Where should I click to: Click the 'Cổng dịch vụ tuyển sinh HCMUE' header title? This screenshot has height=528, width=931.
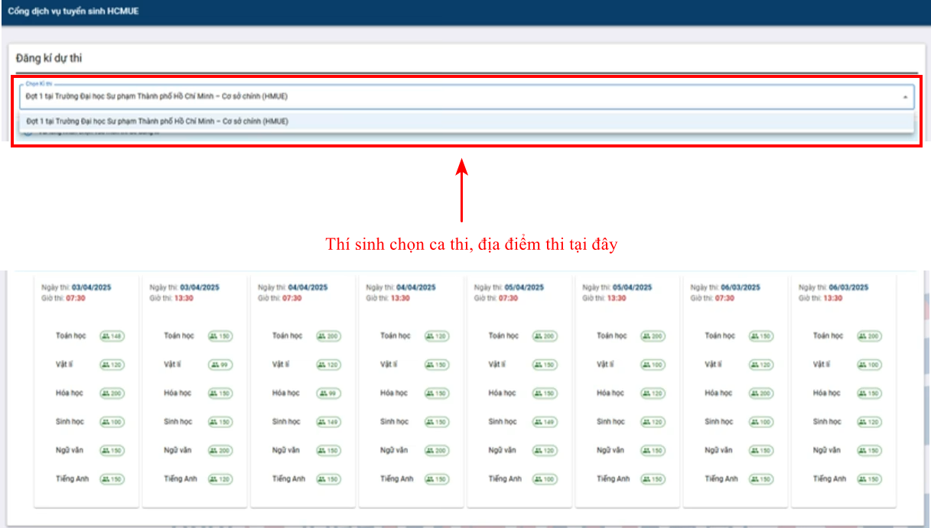click(x=73, y=12)
